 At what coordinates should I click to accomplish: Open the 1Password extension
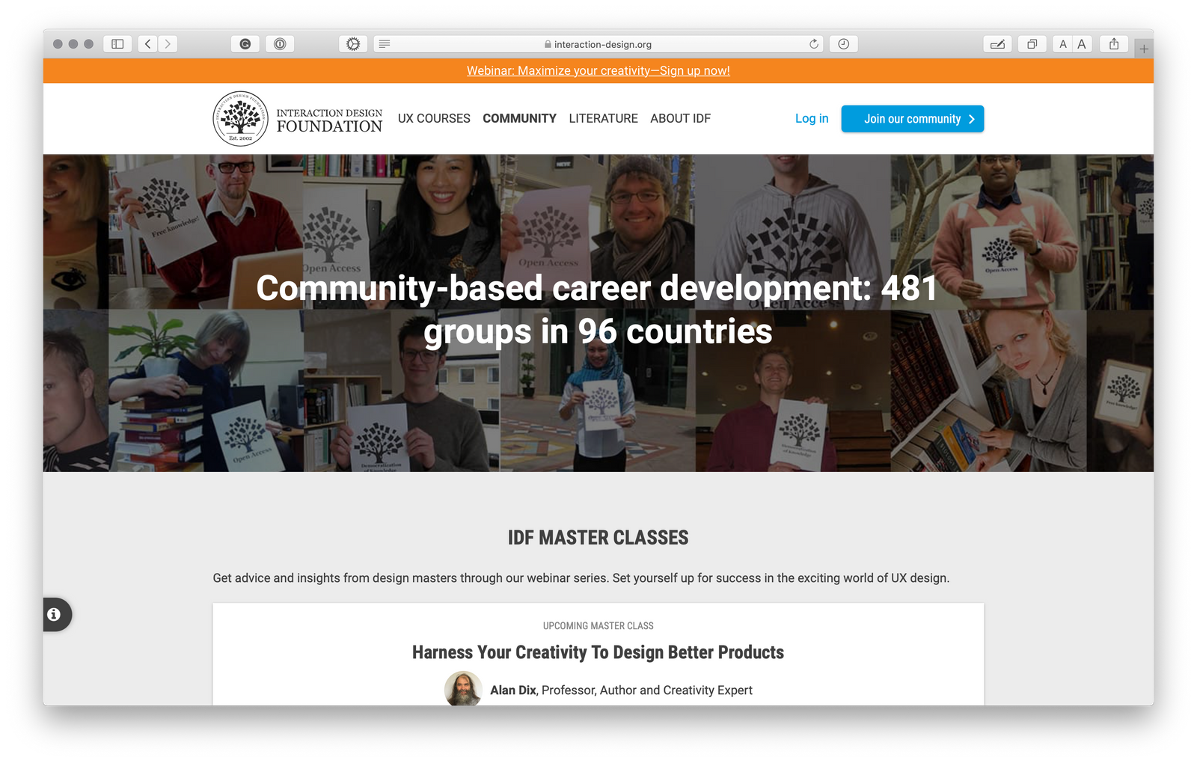point(280,44)
